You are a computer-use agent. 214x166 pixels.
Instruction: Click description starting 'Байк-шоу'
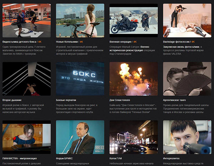133,108
